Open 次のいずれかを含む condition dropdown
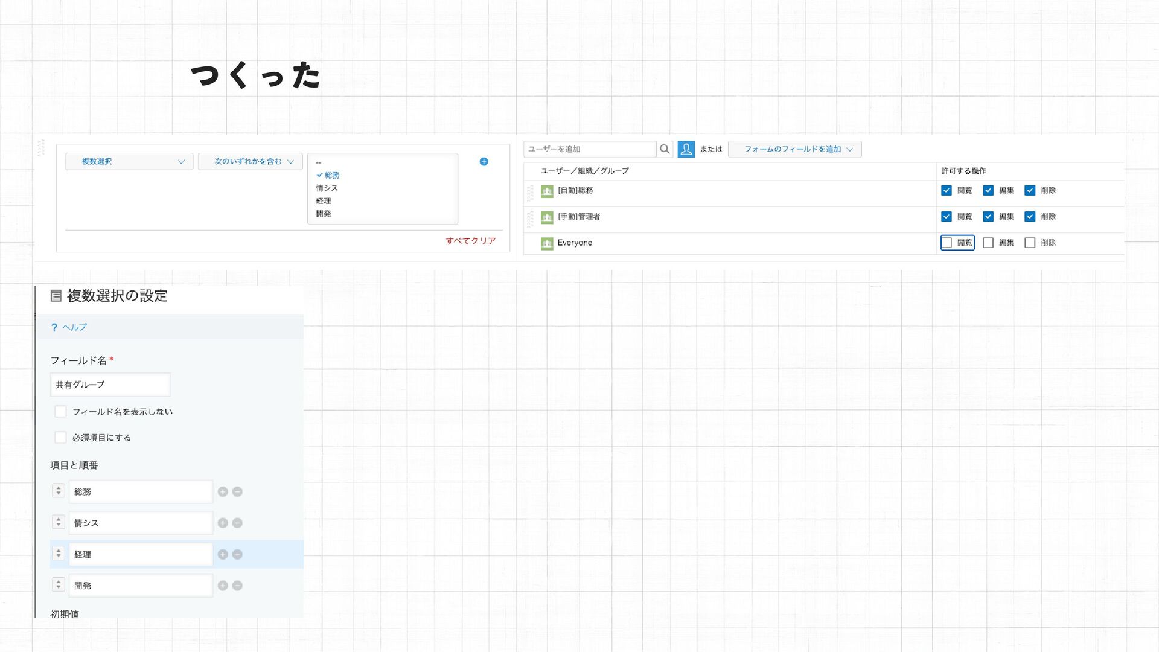 [250, 161]
